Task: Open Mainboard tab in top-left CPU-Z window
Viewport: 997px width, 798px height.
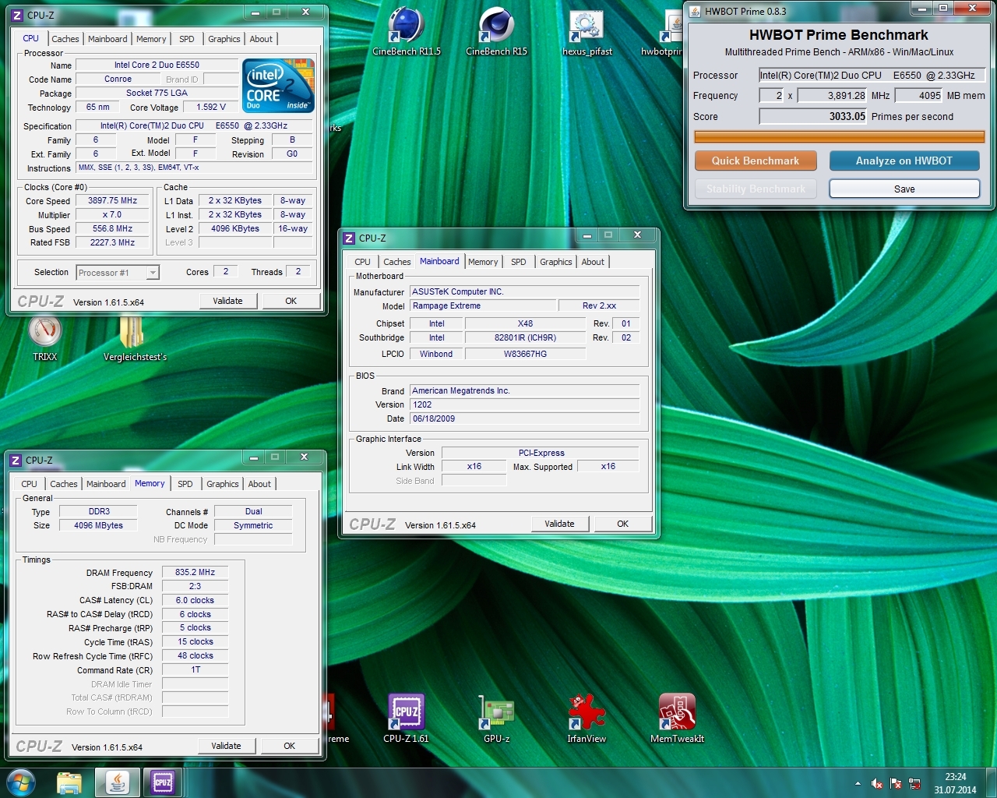Action: tap(107, 39)
